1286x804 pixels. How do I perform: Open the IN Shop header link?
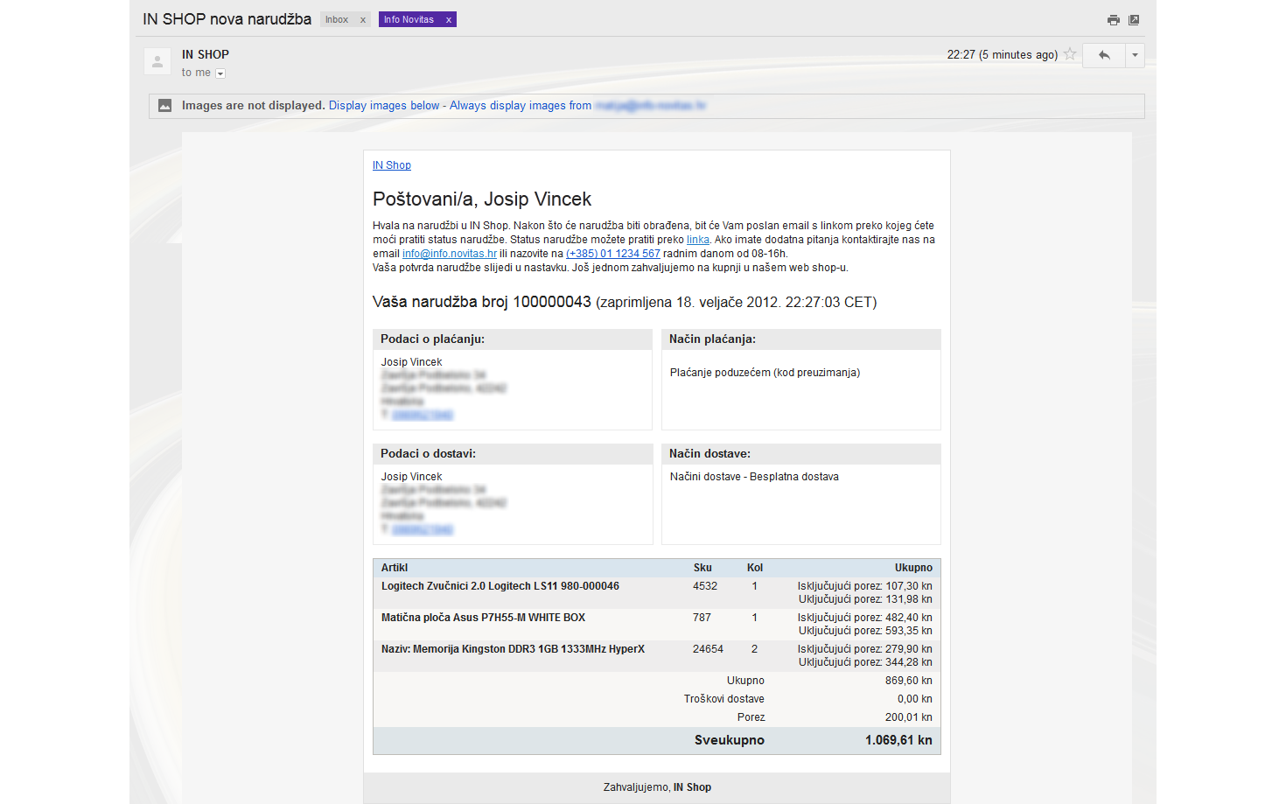pos(391,165)
